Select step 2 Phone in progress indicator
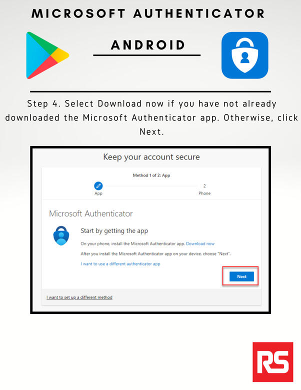This screenshot has width=301, height=390. coord(204,189)
